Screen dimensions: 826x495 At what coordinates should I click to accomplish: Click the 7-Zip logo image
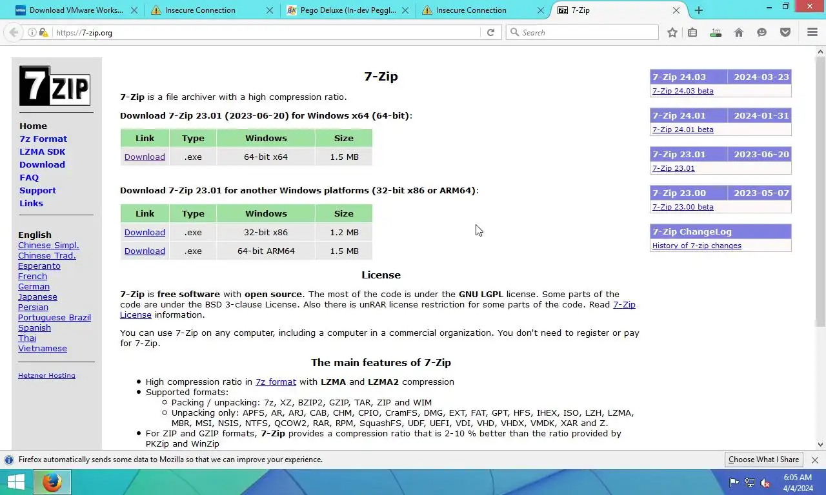click(55, 86)
